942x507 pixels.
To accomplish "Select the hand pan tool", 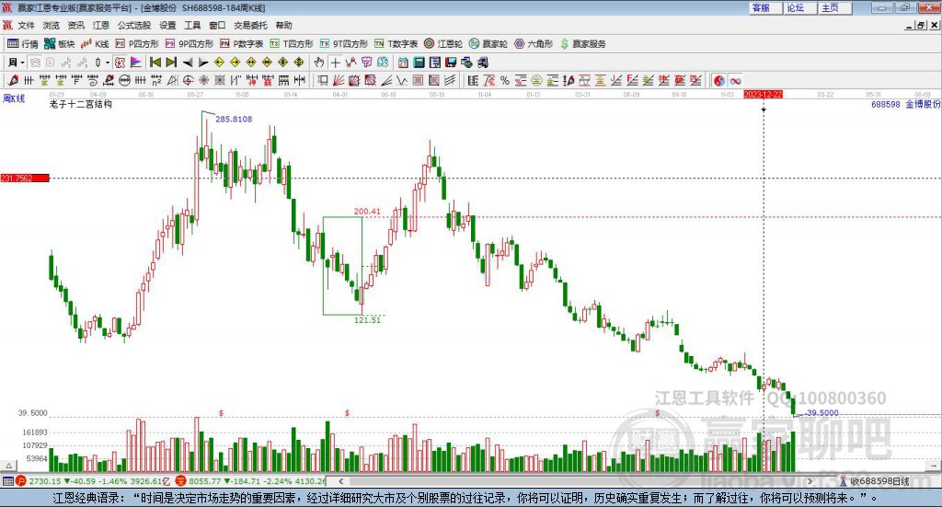I will click(x=319, y=63).
